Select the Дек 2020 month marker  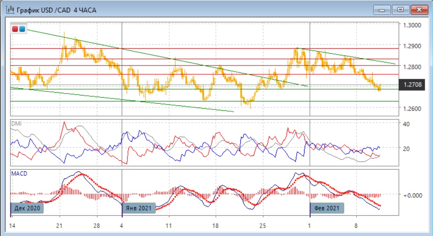pos(28,207)
